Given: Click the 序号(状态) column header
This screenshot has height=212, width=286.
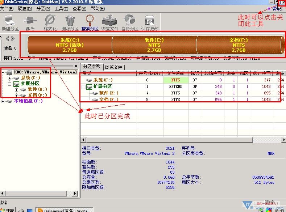Looking at the screenshot, I should [x=150, y=73].
